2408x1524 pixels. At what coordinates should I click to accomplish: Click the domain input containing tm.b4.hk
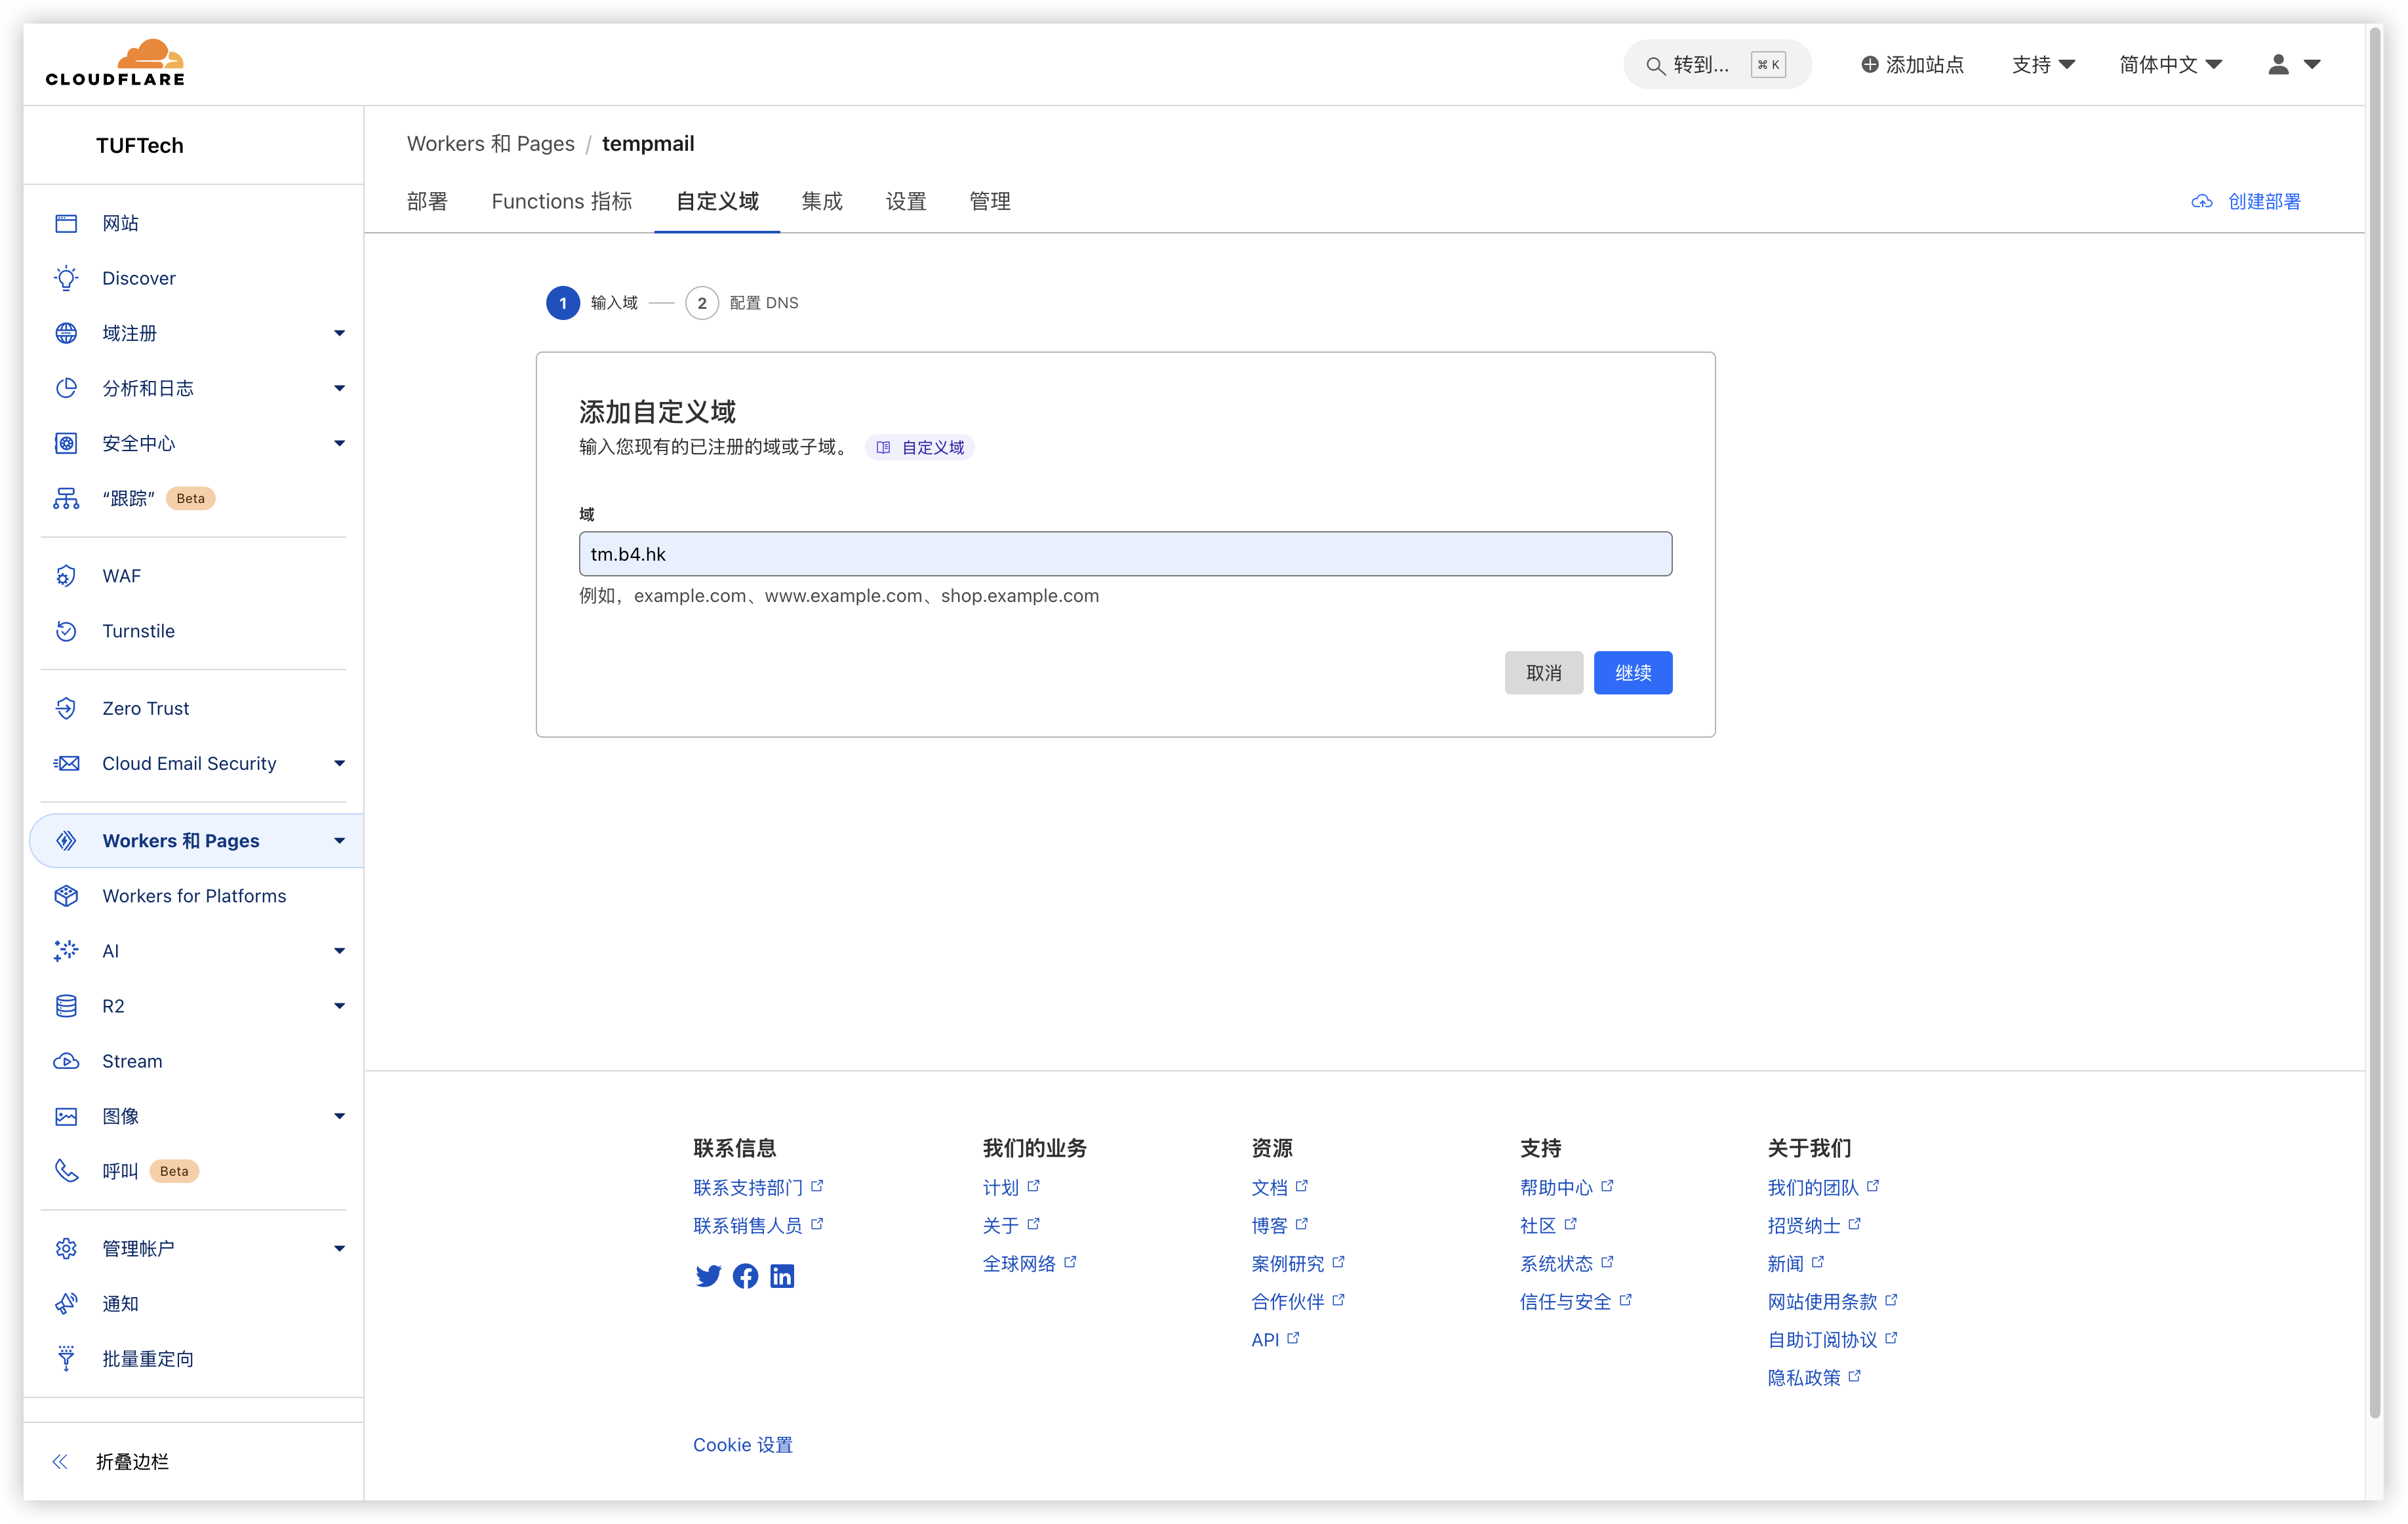(x=1125, y=553)
